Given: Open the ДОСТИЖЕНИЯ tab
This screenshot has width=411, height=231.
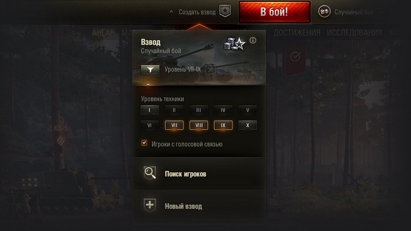Looking at the screenshot, I should [x=297, y=33].
